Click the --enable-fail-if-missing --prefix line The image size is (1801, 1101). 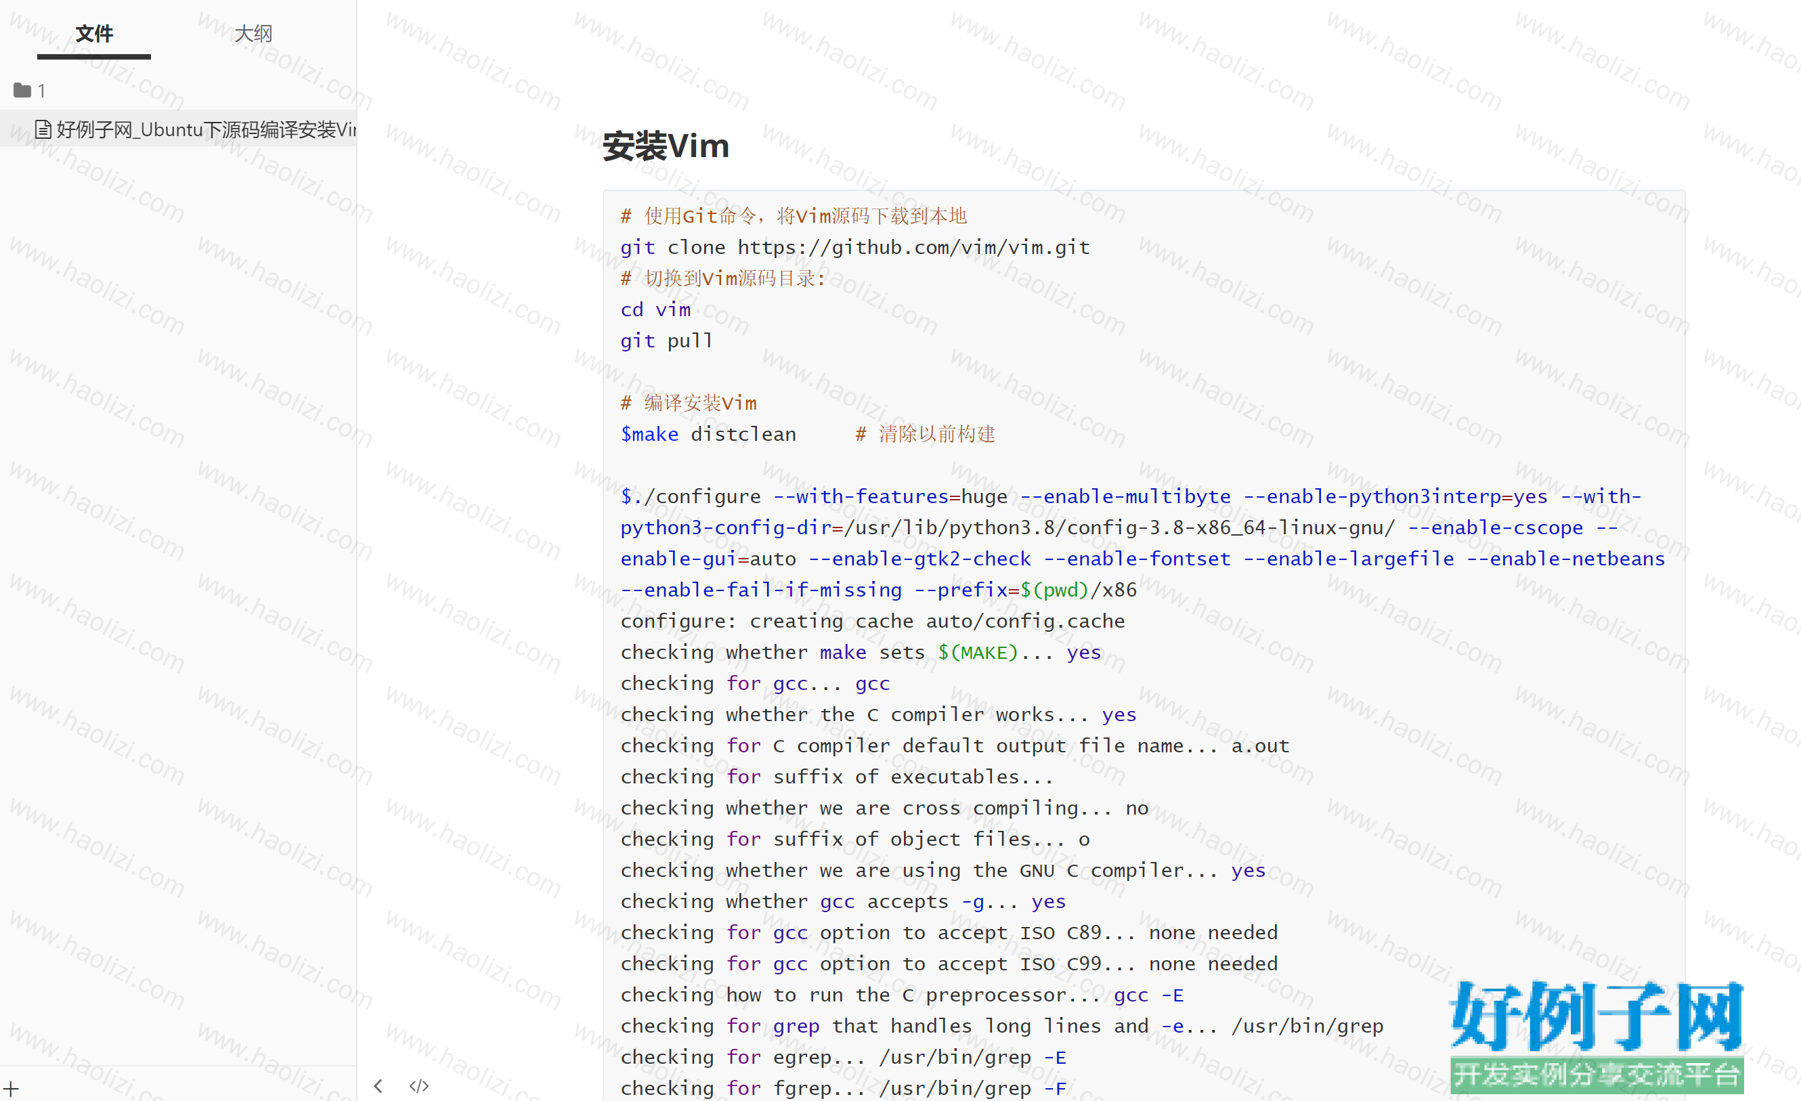coord(878,589)
